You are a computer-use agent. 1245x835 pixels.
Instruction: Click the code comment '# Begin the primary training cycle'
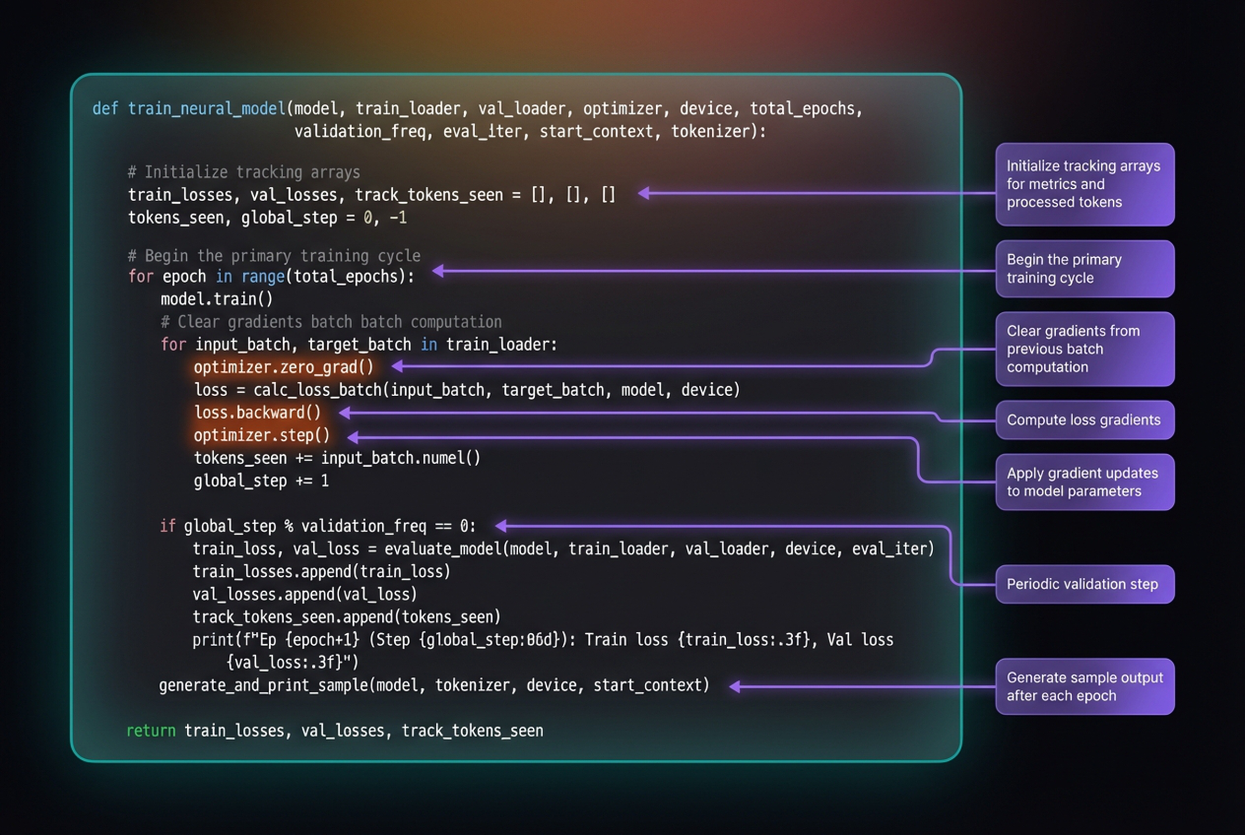[x=274, y=256]
